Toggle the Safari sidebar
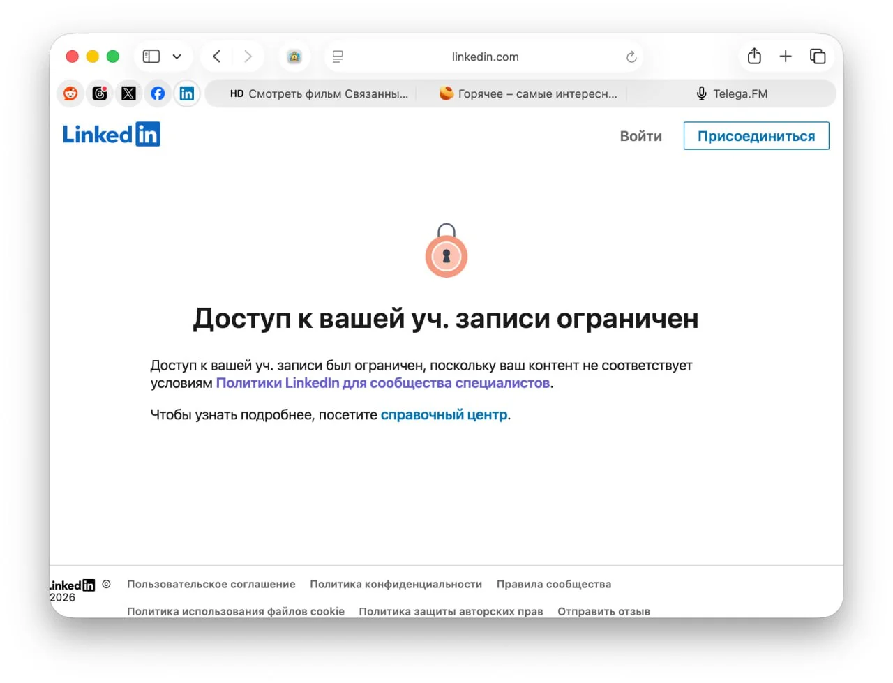 pos(151,57)
